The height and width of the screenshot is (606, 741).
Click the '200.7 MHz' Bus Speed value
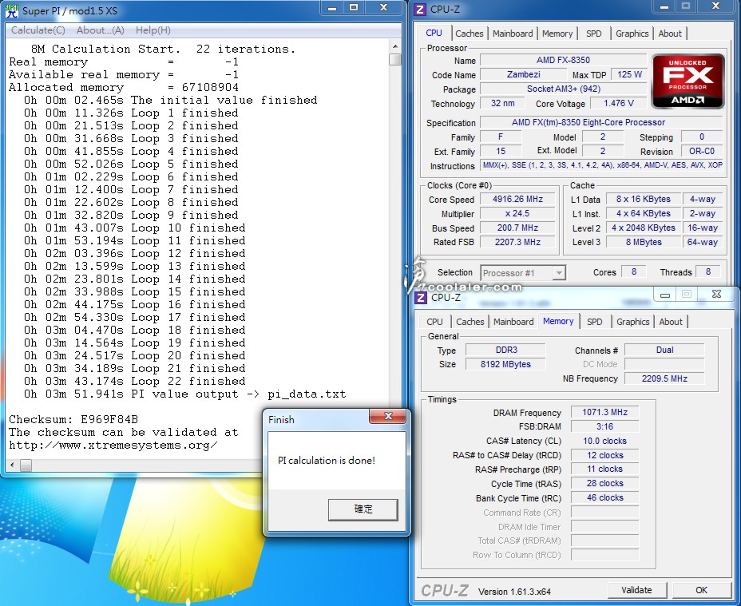(x=517, y=228)
